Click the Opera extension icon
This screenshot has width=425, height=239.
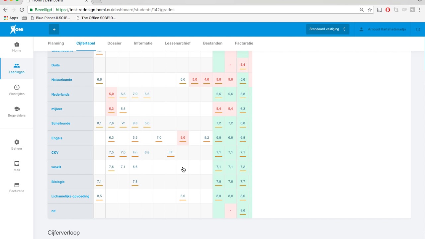pyautogui.click(x=388, y=10)
